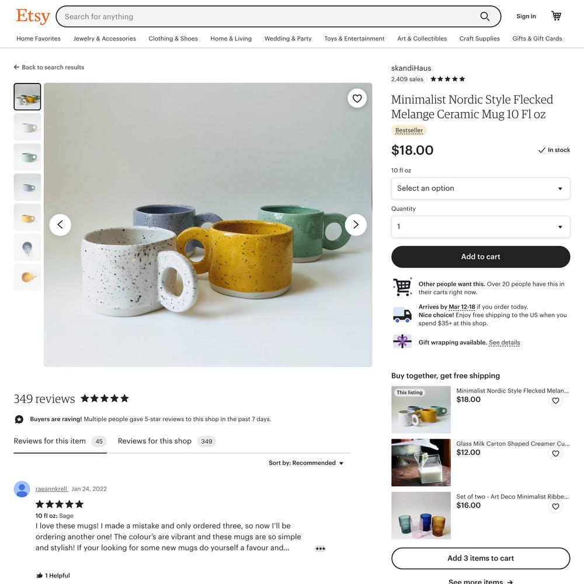Click the Search for anything field
The width and height of the screenshot is (584, 584).
268,16
